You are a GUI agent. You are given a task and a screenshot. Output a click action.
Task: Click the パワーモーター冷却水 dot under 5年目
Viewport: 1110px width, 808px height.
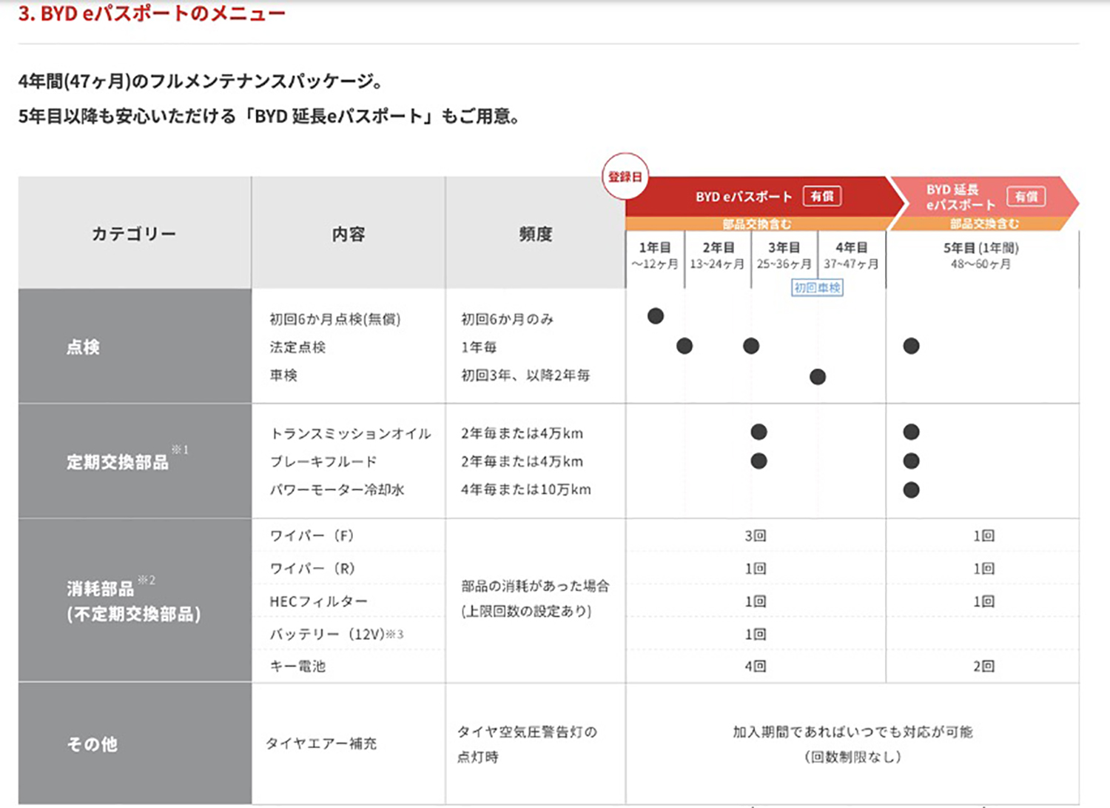[x=912, y=490]
